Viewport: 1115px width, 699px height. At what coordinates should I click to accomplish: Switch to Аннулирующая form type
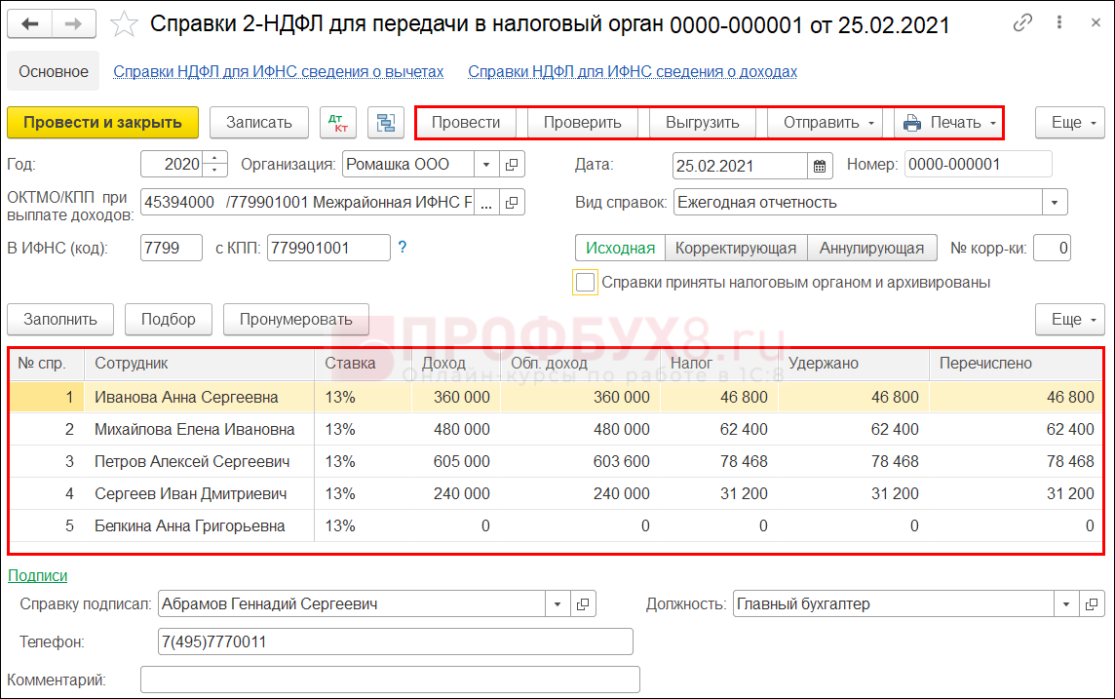[x=871, y=248]
